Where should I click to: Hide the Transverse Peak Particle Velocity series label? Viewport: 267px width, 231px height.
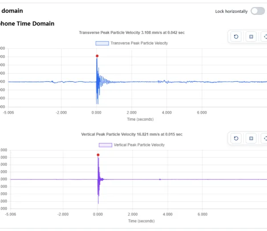pyautogui.click(x=139, y=43)
